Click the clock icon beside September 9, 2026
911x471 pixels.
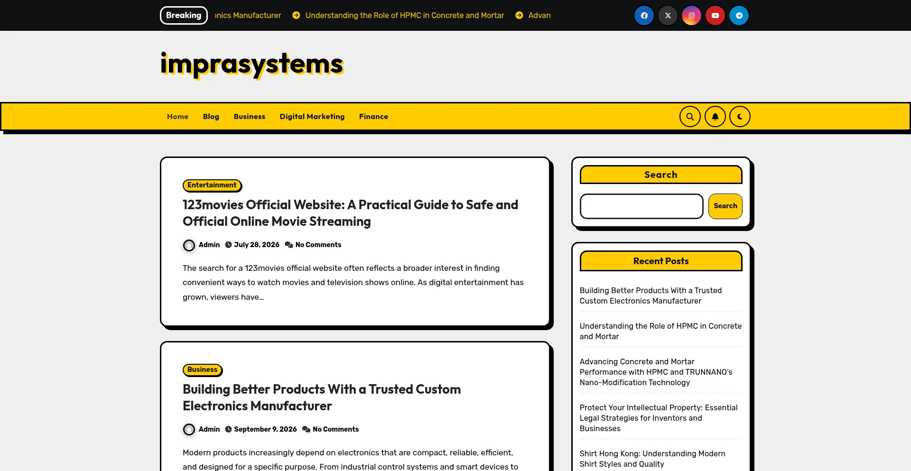click(x=228, y=429)
